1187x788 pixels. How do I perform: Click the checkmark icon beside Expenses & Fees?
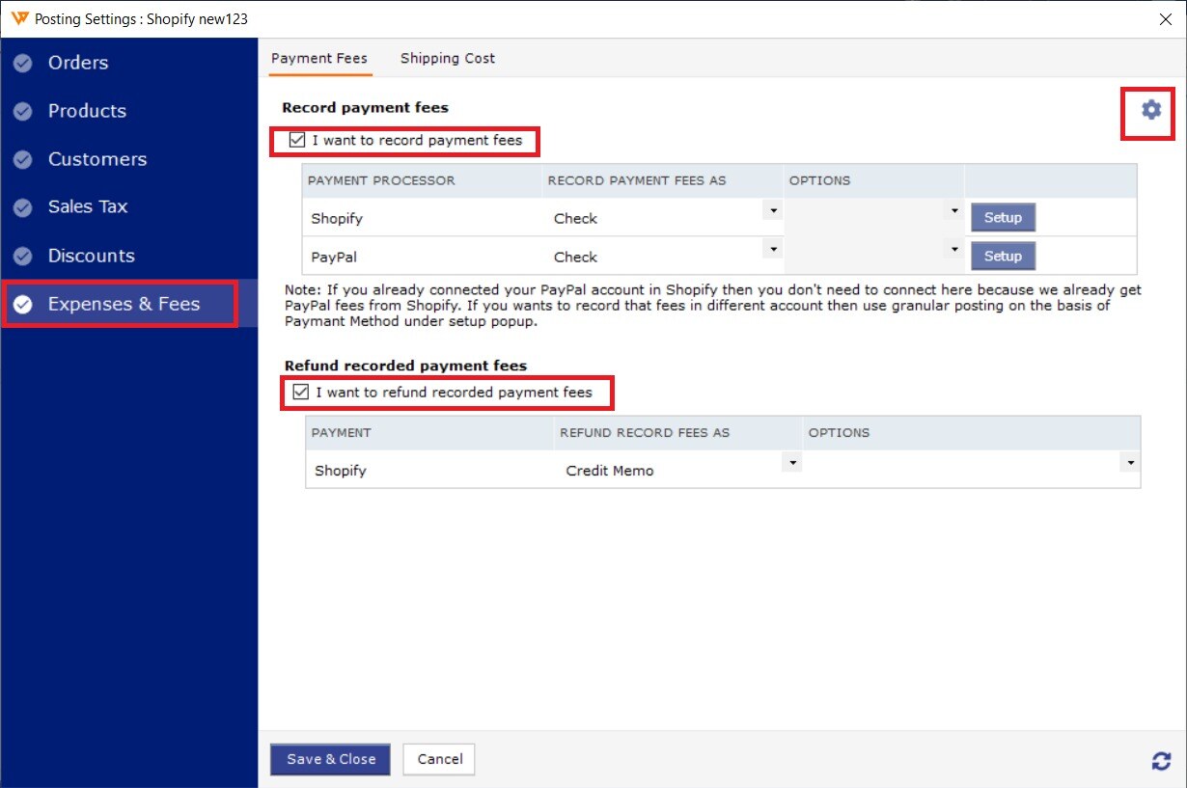pyautogui.click(x=23, y=305)
